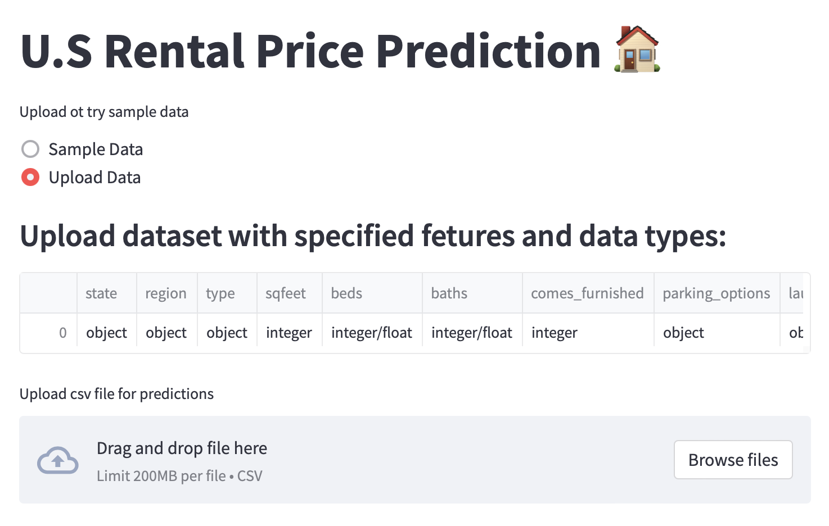Screen dimensions: 829x526
Task: Click the integer cell under comes_furnished
Action: (554, 332)
